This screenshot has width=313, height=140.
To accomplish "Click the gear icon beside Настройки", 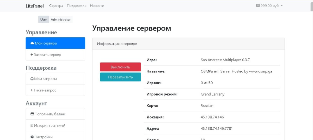I will point(32,137).
